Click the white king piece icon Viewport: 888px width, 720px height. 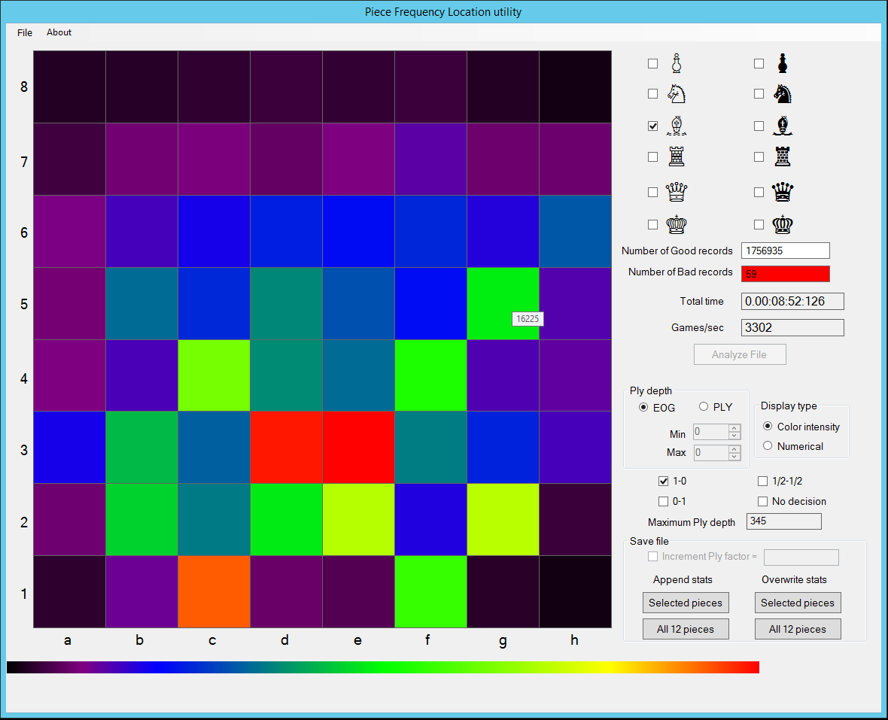point(677,224)
